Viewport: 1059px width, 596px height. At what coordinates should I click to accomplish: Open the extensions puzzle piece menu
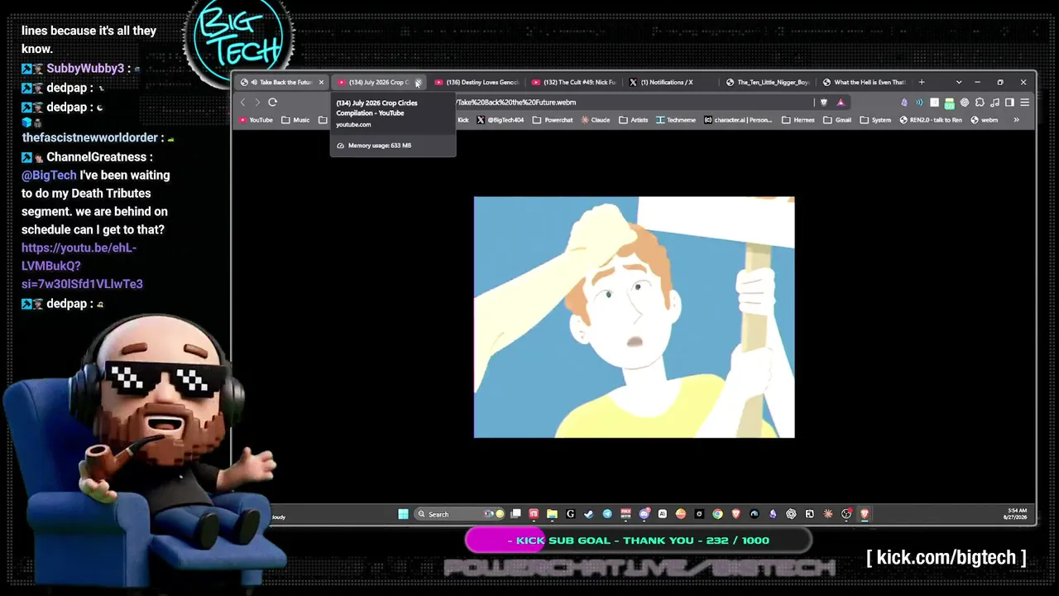coord(980,103)
